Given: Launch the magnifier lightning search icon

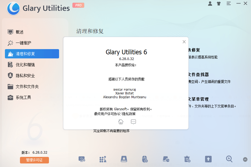Looking at the screenshot, I should (x=229, y=159).
